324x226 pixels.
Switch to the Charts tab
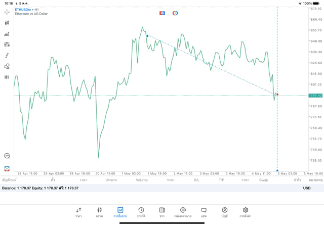(99, 212)
